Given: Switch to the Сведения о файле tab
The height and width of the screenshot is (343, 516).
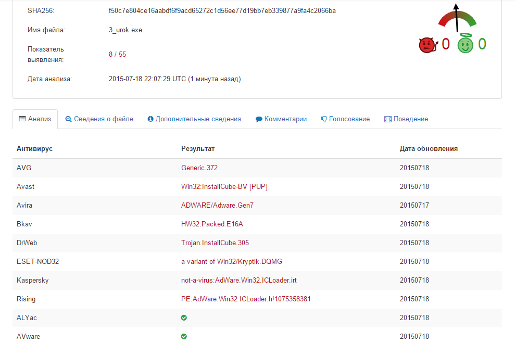Looking at the screenshot, I should pyautogui.click(x=99, y=119).
